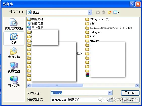Expand the 保存在 location dropdown
This screenshot has height=106, width=142.
click(x=90, y=12)
